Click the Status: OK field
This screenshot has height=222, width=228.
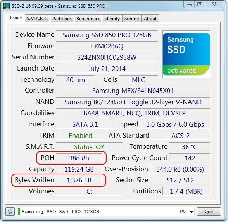pos(89,147)
